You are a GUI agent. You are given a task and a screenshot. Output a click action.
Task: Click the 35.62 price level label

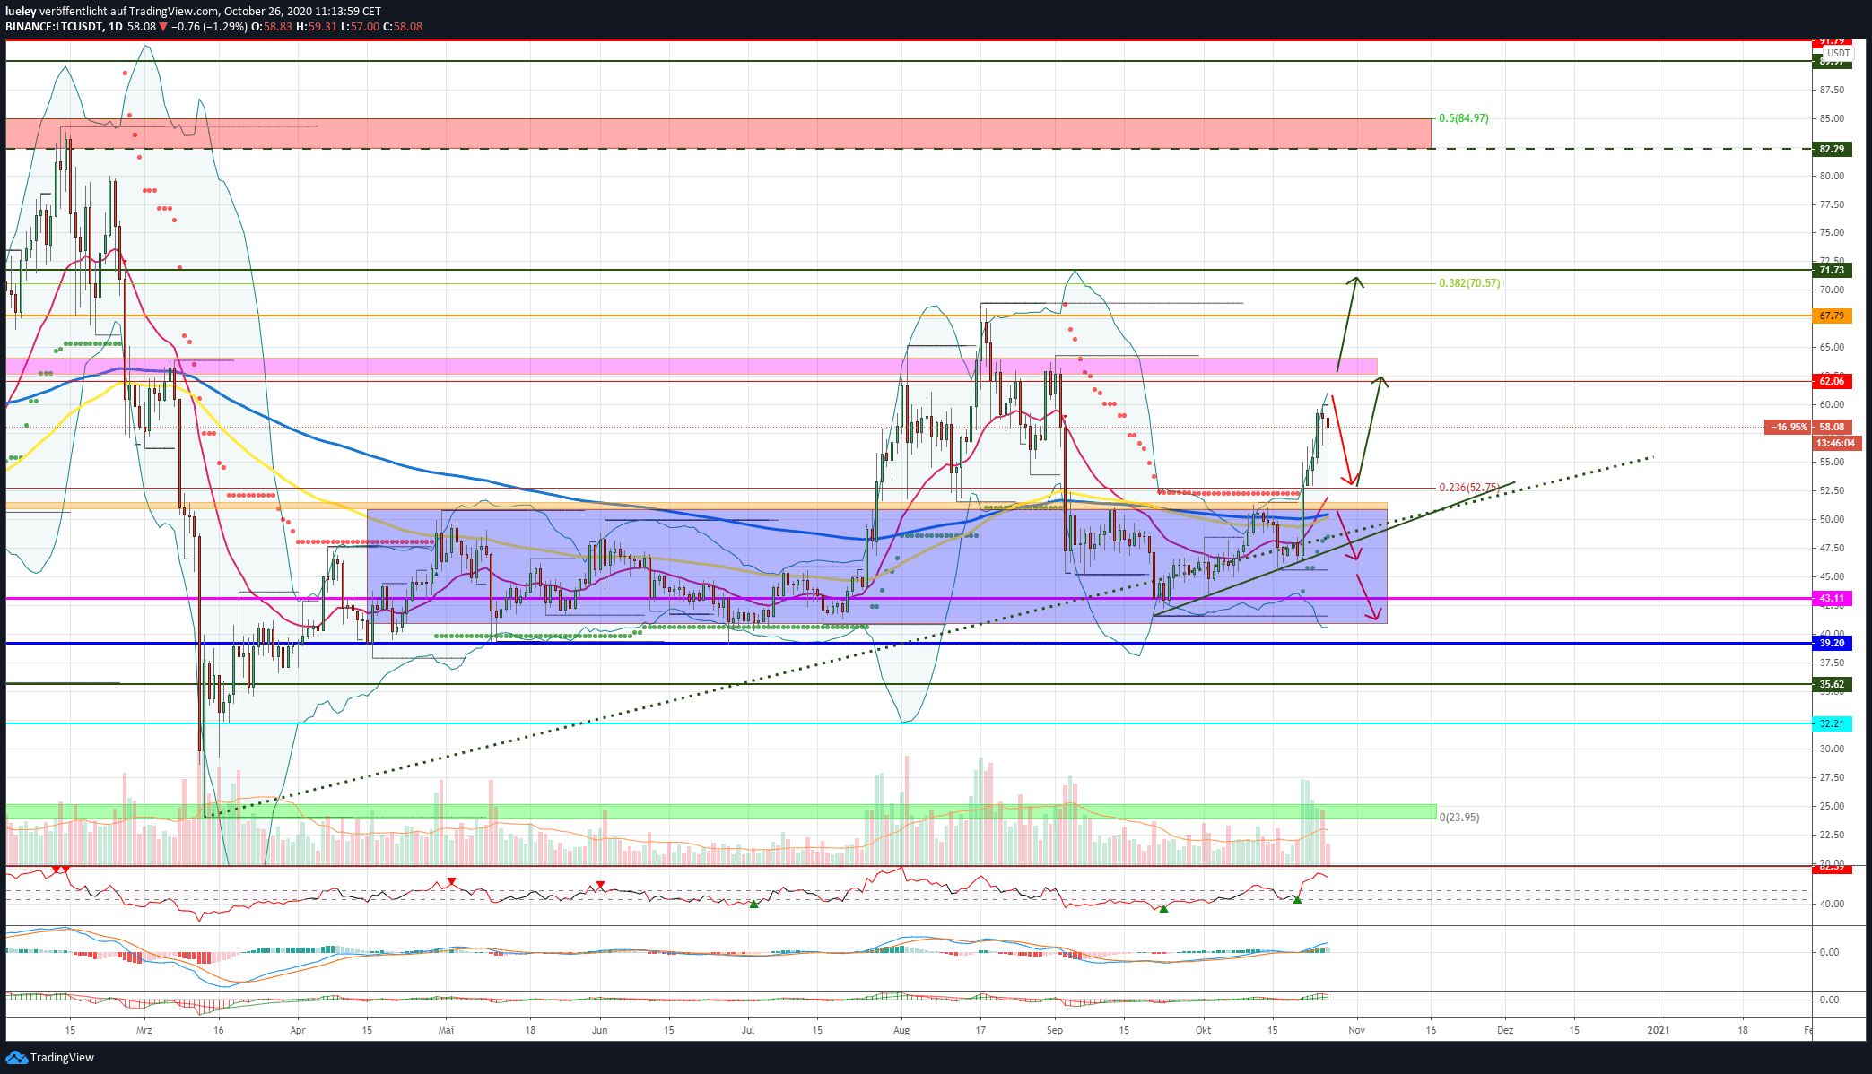[1831, 684]
